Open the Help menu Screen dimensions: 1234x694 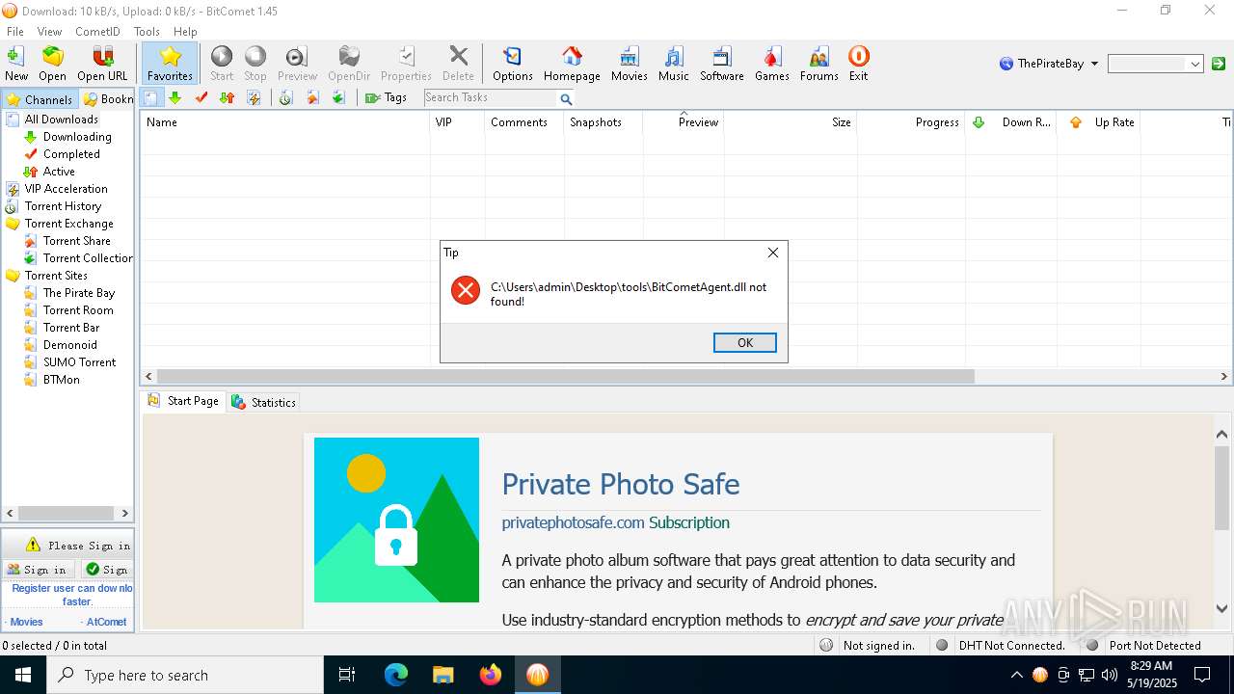tap(185, 31)
